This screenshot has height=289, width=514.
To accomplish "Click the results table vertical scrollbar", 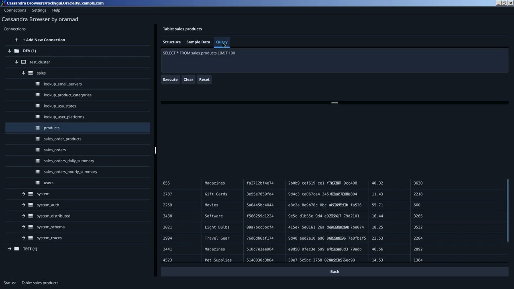I will coord(508,210).
